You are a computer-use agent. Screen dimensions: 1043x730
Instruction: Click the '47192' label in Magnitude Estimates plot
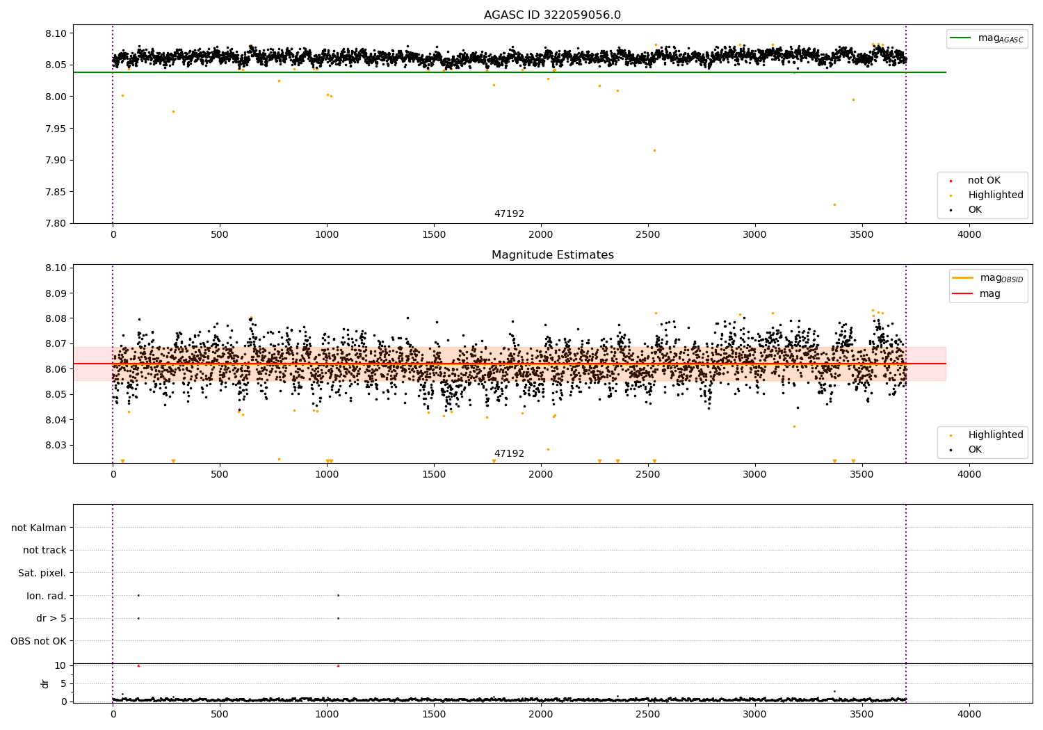509,454
